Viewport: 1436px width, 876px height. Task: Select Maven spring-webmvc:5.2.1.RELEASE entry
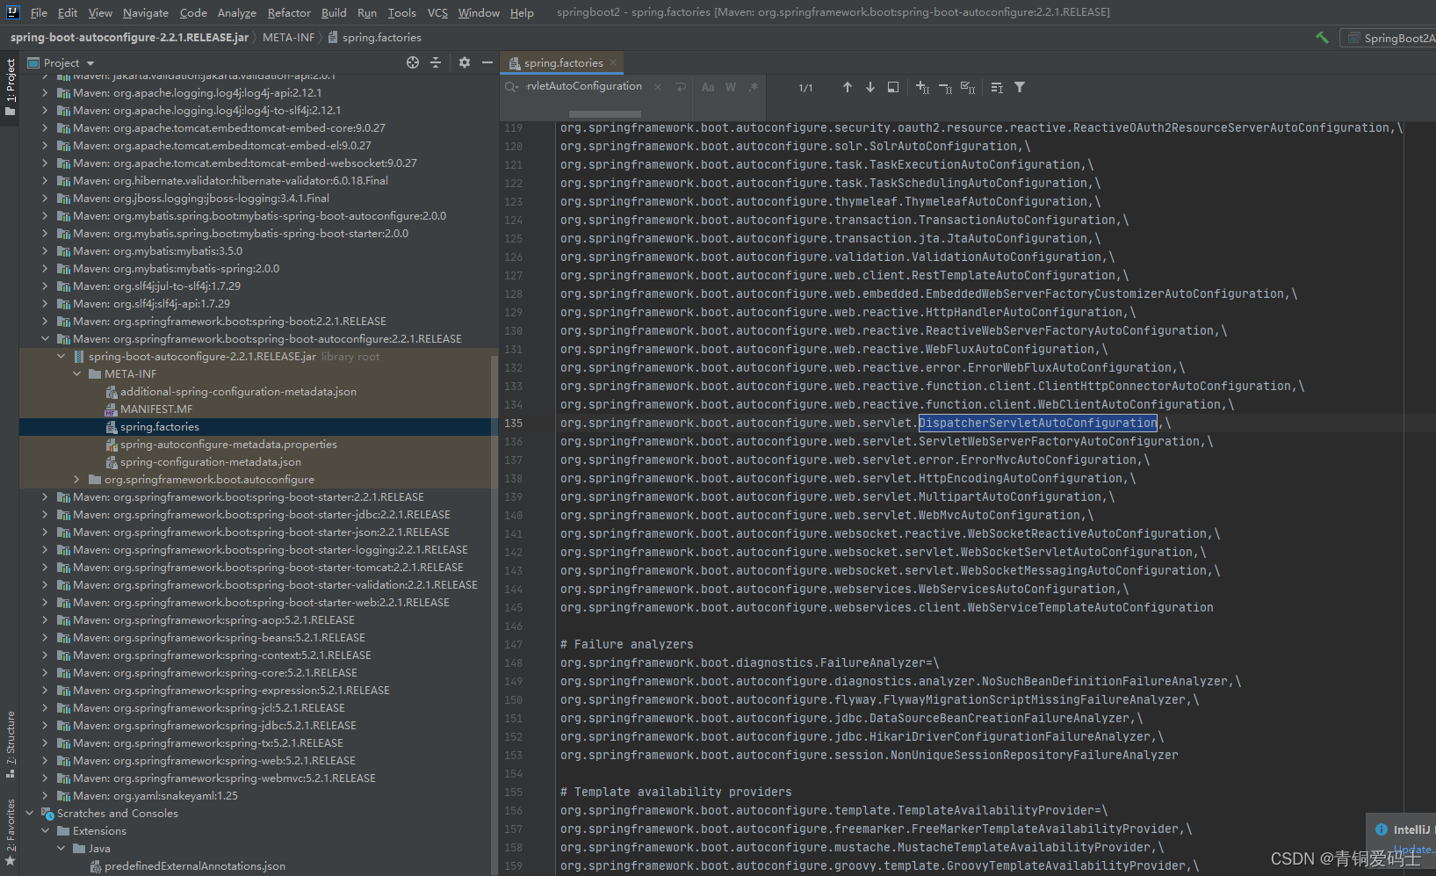point(224,778)
